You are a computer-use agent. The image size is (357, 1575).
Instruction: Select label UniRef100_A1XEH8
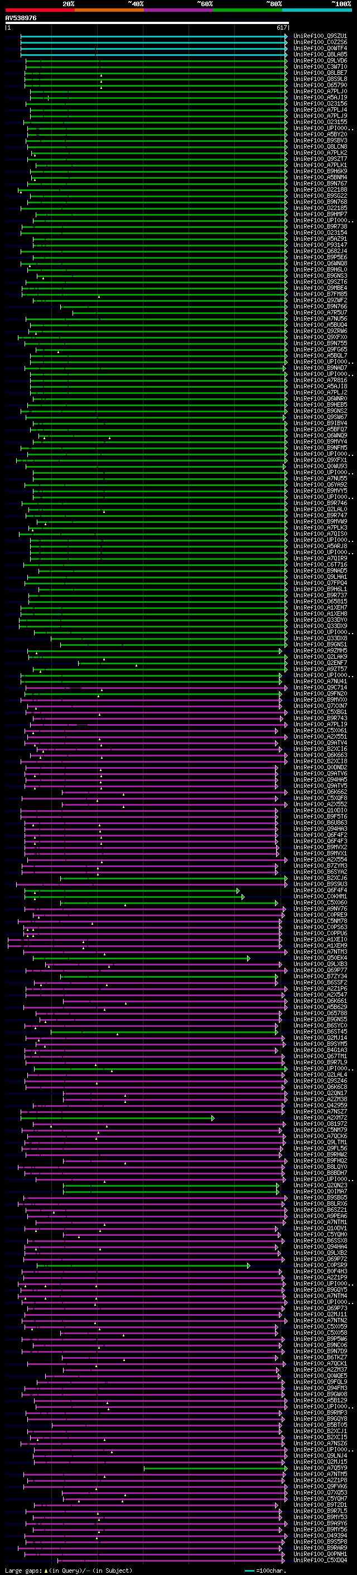click(320, 614)
